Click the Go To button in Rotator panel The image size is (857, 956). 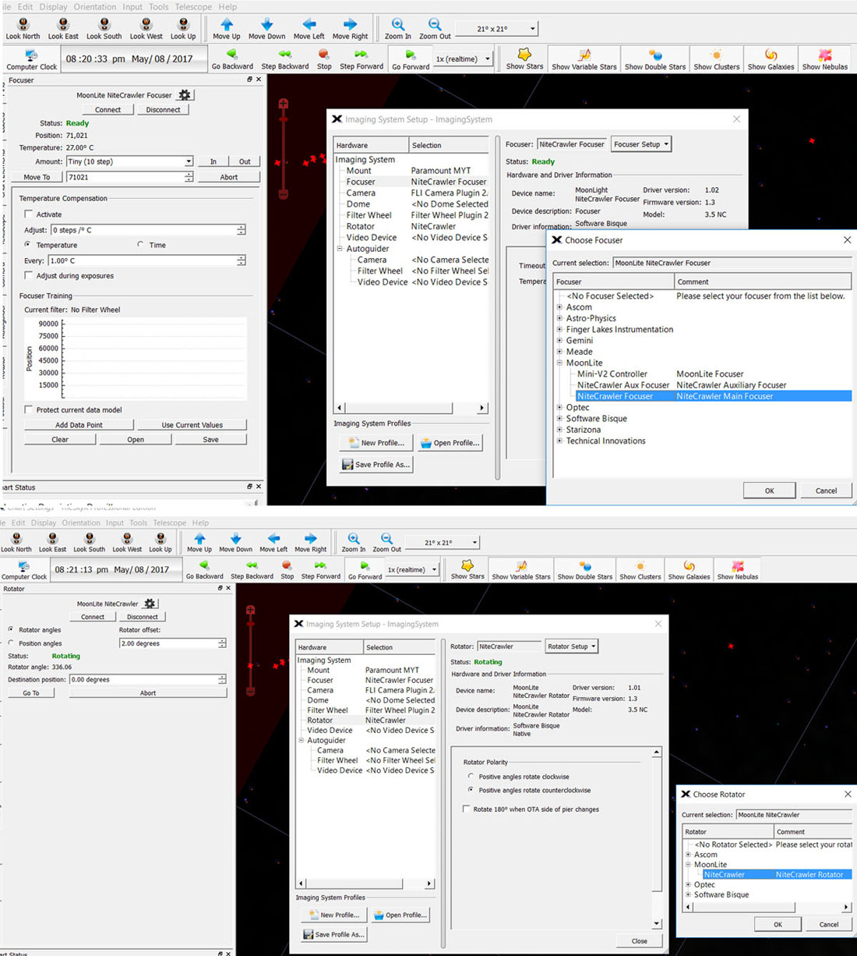tap(31, 693)
